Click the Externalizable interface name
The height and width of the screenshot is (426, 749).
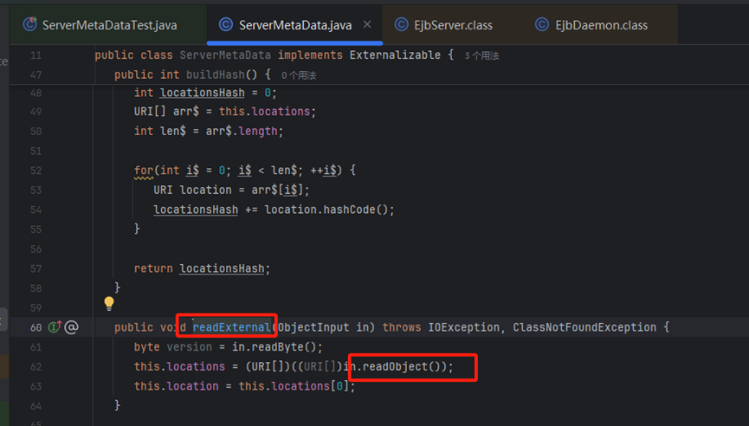tap(400, 55)
